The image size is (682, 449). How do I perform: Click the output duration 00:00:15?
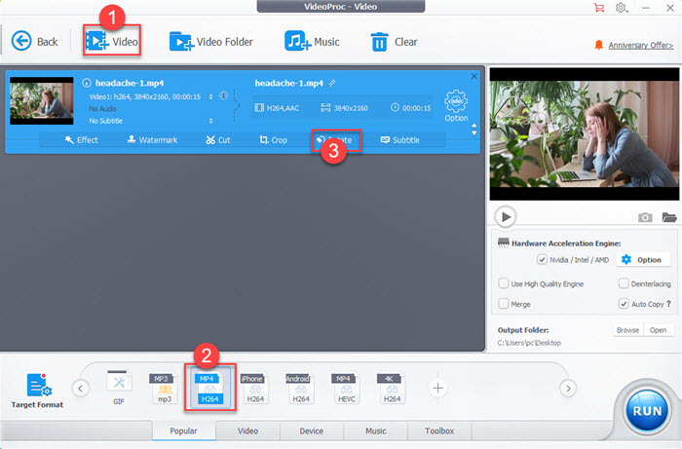coord(410,108)
